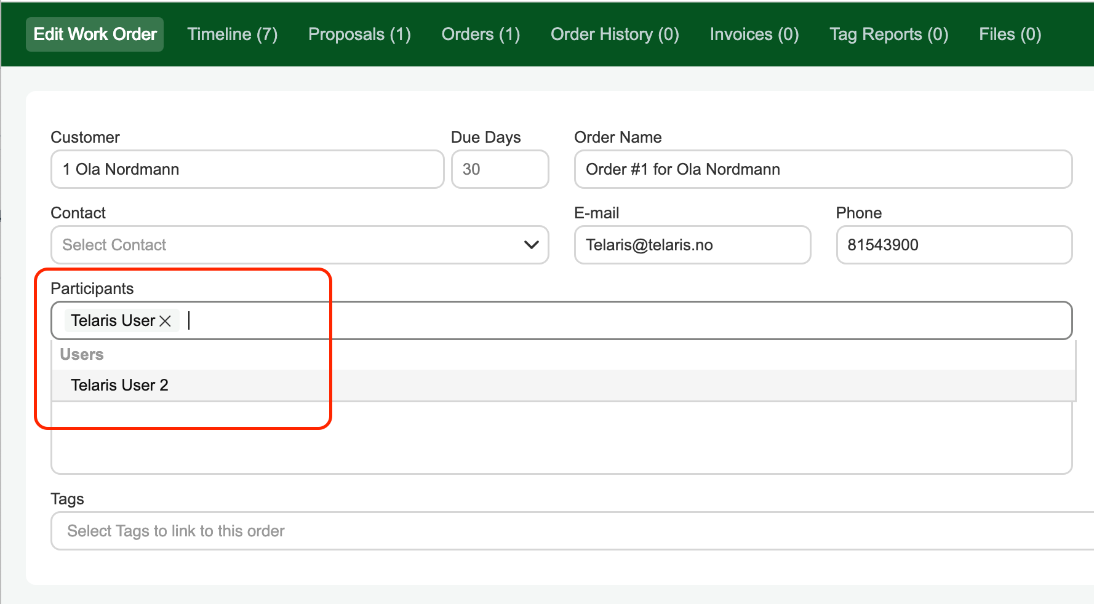Go to Invoices (0) tab

tap(754, 34)
